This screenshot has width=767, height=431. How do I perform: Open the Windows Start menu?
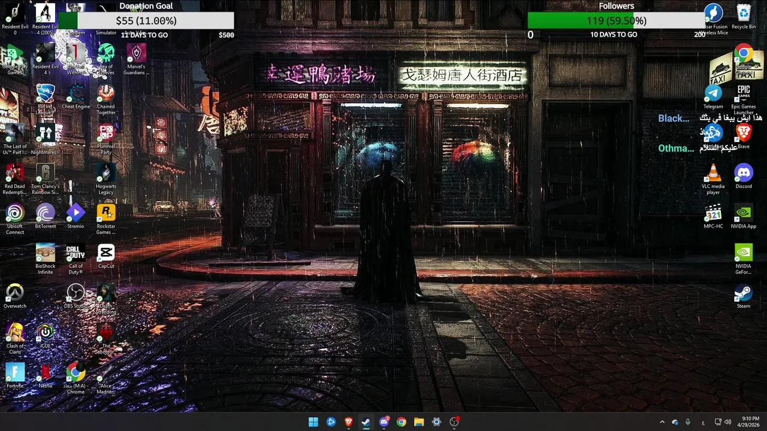[313, 422]
